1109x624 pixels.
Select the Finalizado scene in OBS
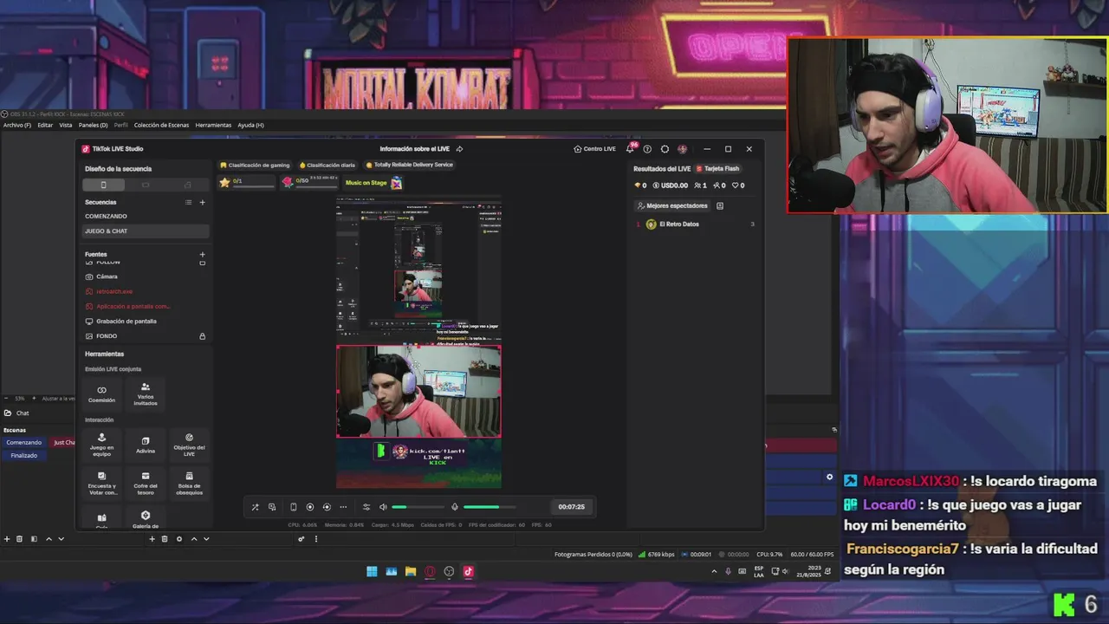click(x=24, y=455)
